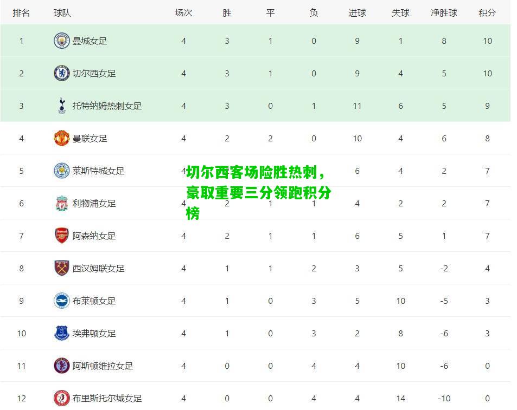Click the Manchester United women's red crest
This screenshot has width=517, height=410.
(x=62, y=138)
